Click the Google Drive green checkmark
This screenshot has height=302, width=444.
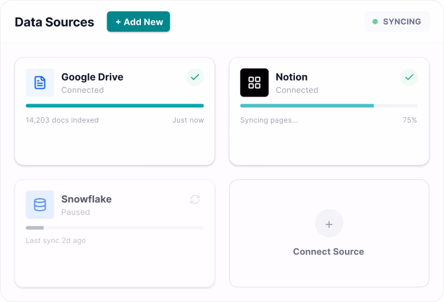point(195,77)
